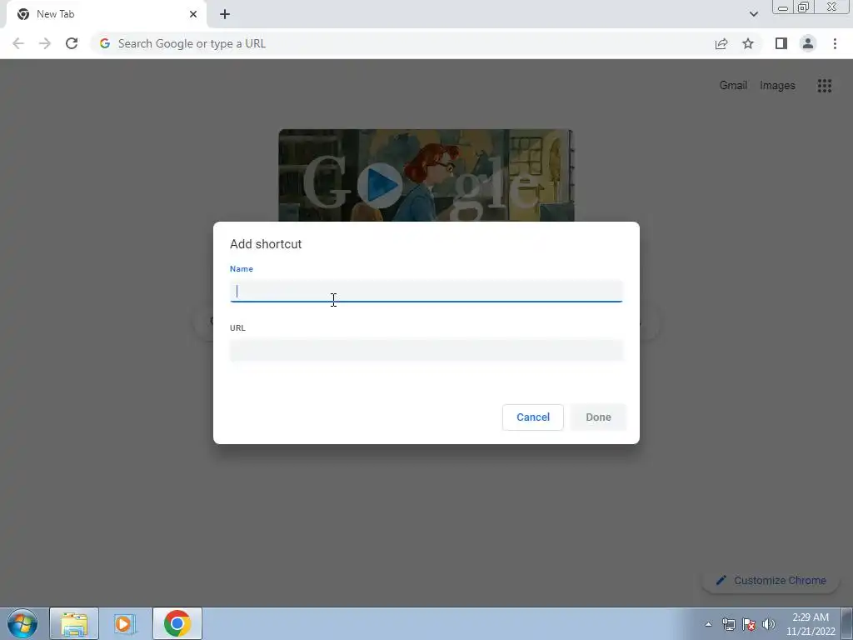Screen dimensions: 853x640
Task: Click the Done button
Action: tap(598, 417)
